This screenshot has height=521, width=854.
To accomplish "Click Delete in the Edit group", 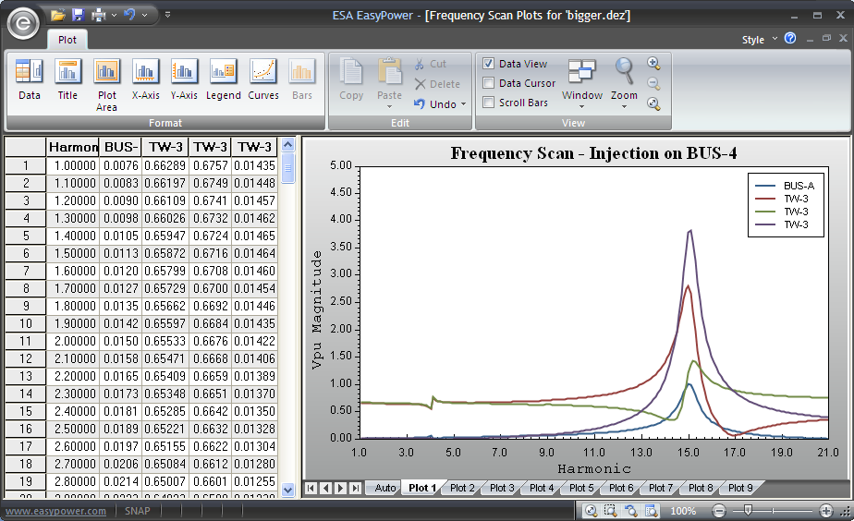I will 437,84.
